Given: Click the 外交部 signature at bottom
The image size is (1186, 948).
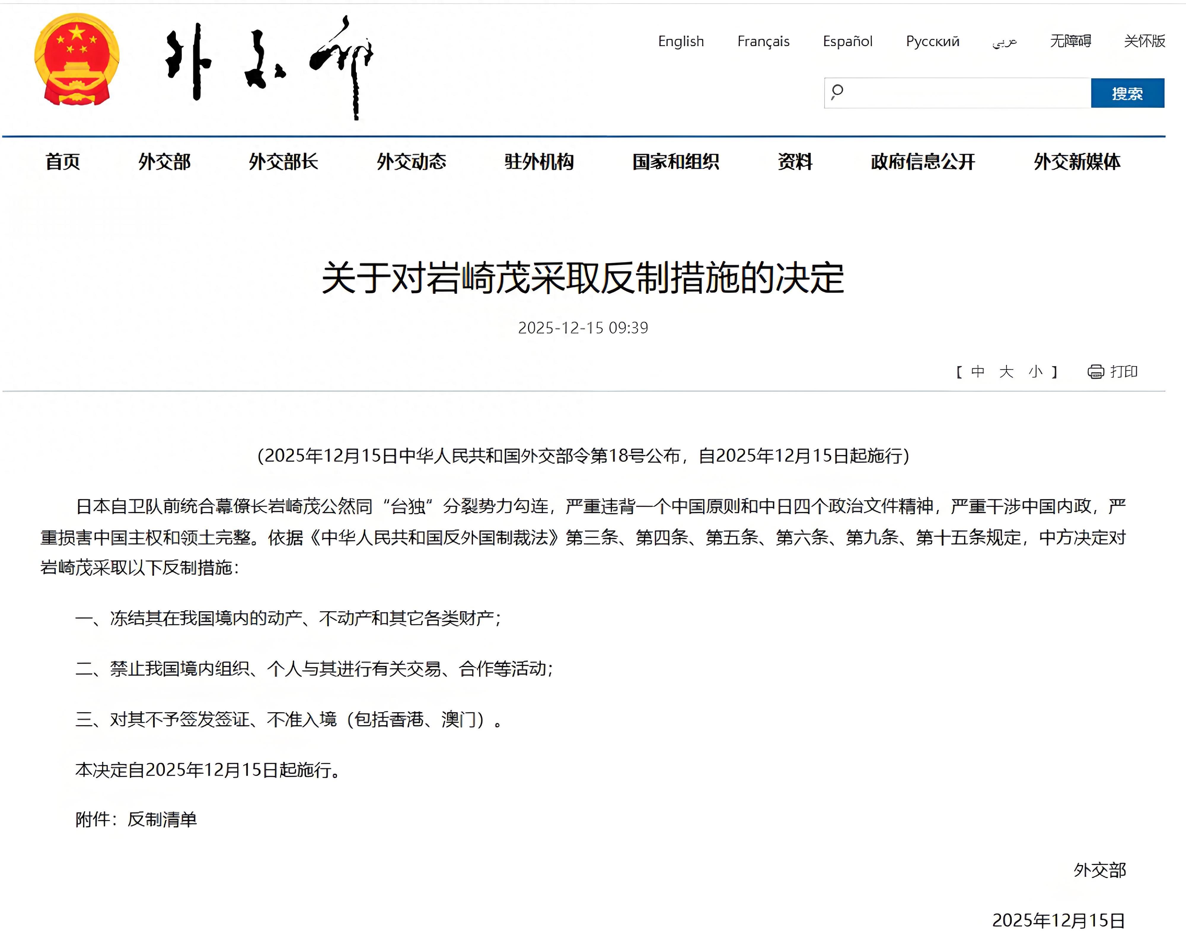Looking at the screenshot, I should (1100, 870).
